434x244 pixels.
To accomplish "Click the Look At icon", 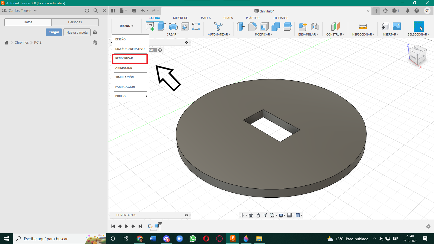I will pos(251,215).
